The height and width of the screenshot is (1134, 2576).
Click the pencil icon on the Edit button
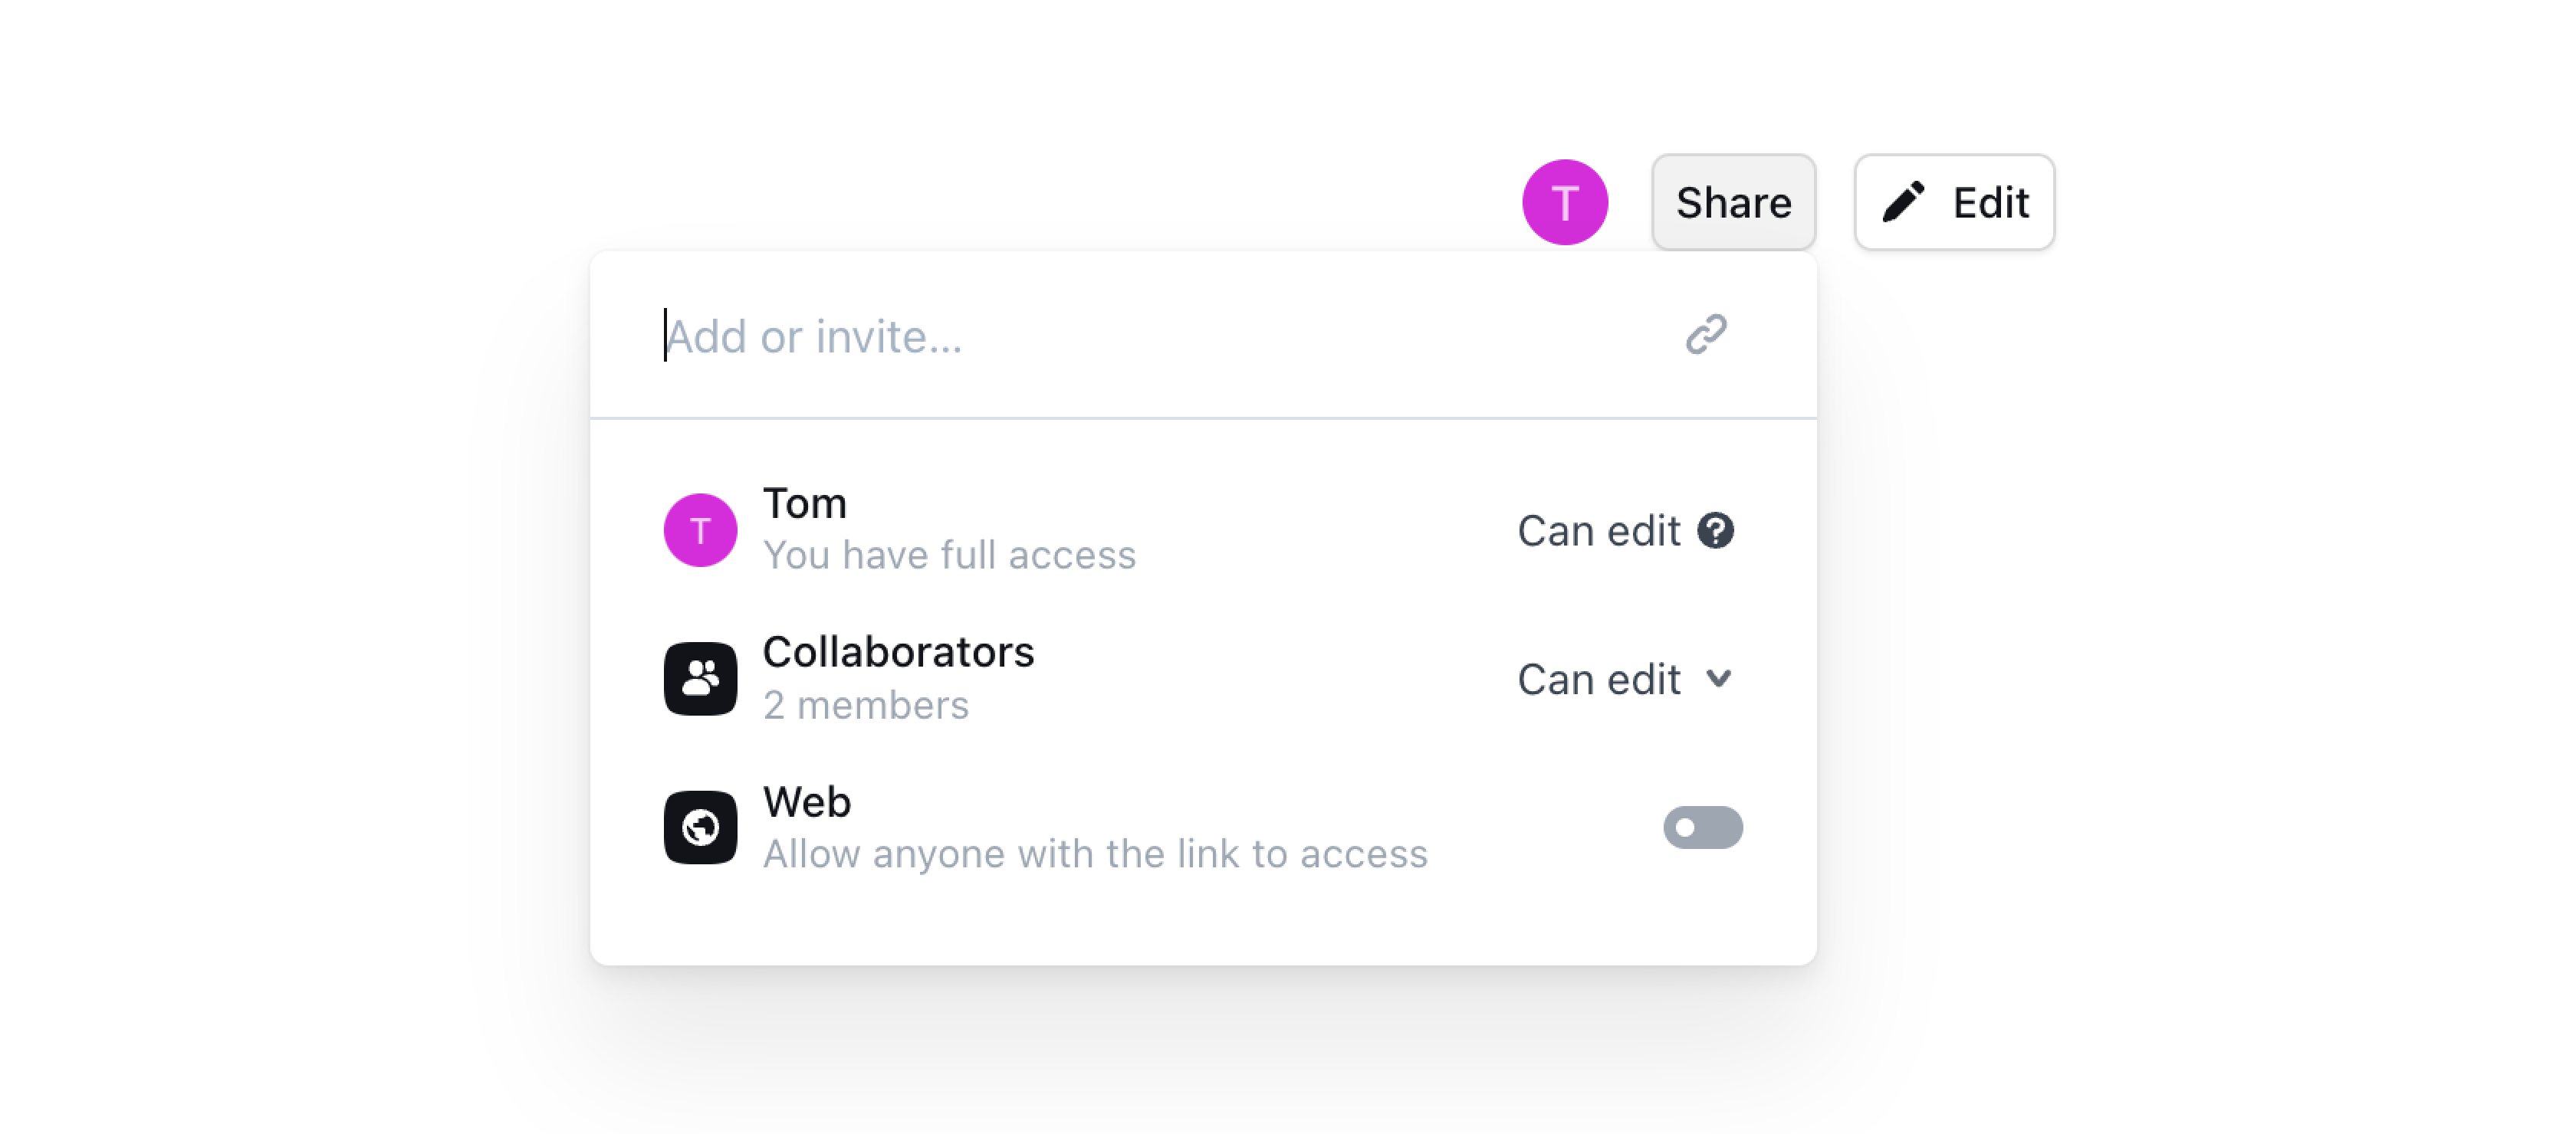tap(1903, 201)
